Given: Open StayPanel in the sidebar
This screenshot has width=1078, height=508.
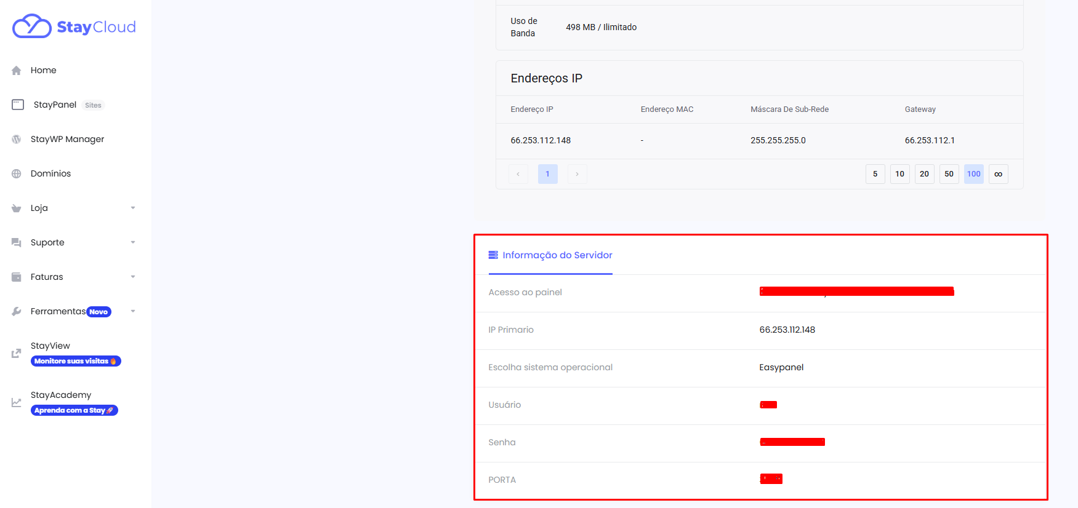Looking at the screenshot, I should point(55,105).
